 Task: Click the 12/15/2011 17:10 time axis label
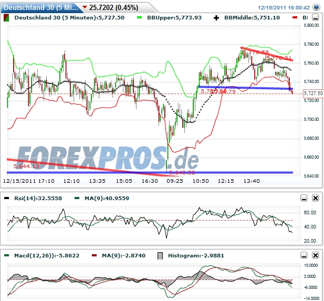pos(29,181)
